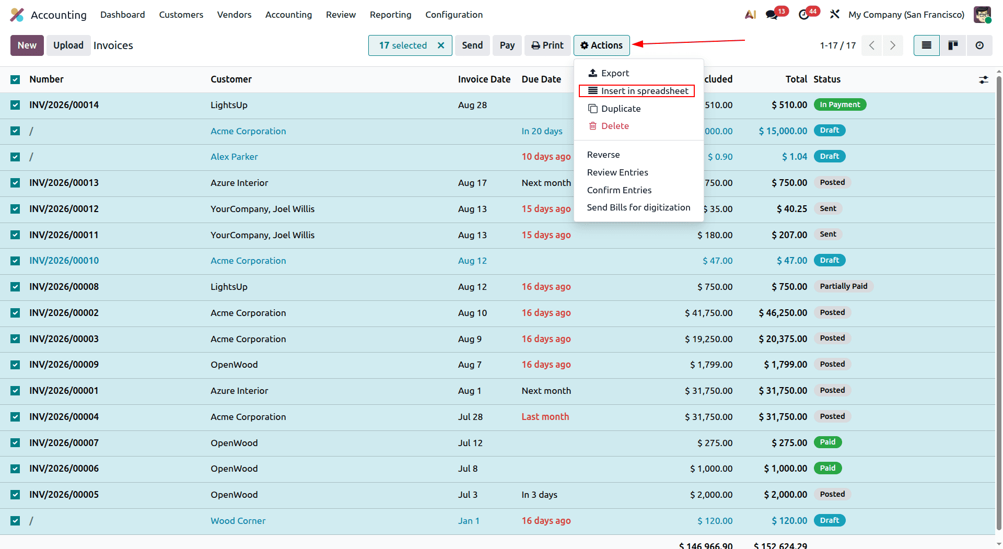Toggle the select-all checkbox in header
1003x549 pixels.
pyautogui.click(x=15, y=79)
